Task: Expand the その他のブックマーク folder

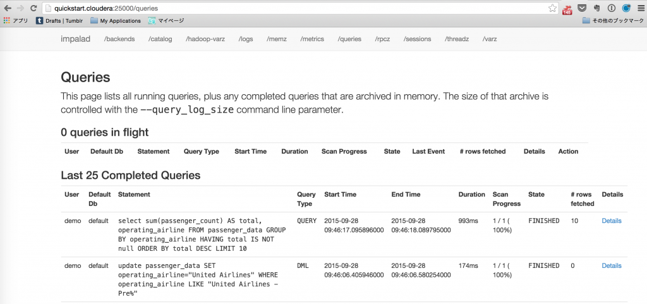Action: (613, 20)
